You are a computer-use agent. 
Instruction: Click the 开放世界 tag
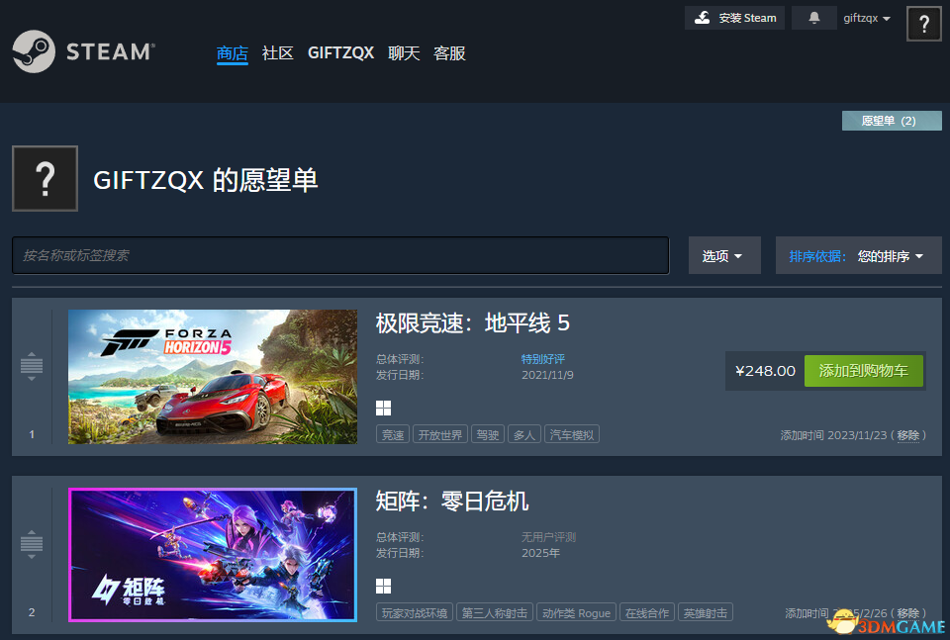(x=439, y=434)
